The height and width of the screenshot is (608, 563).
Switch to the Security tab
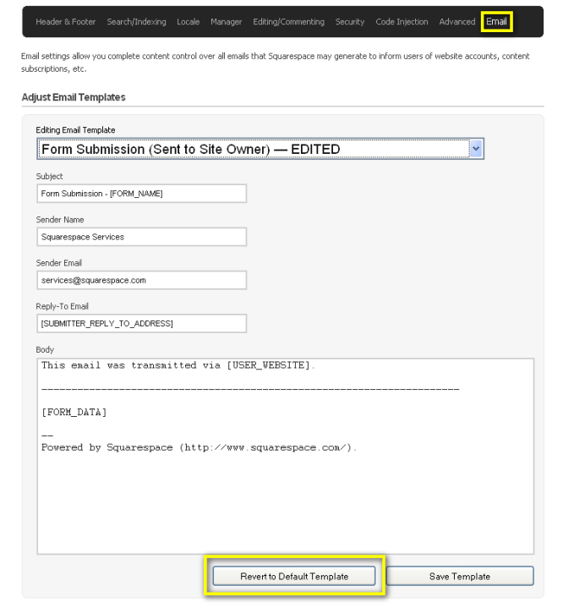point(349,22)
